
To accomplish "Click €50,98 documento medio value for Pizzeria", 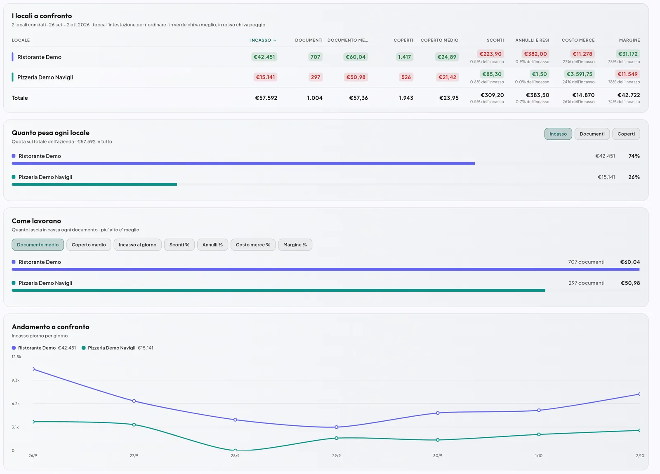I will click(630, 283).
